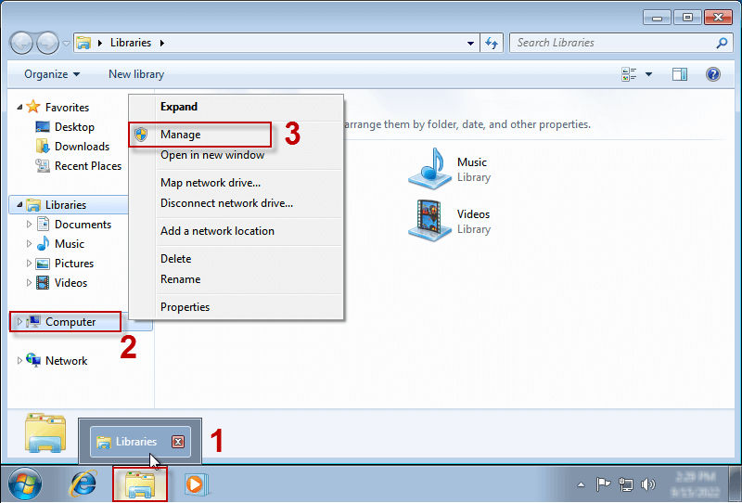Open the Organize menu
742x503 pixels.
52,74
